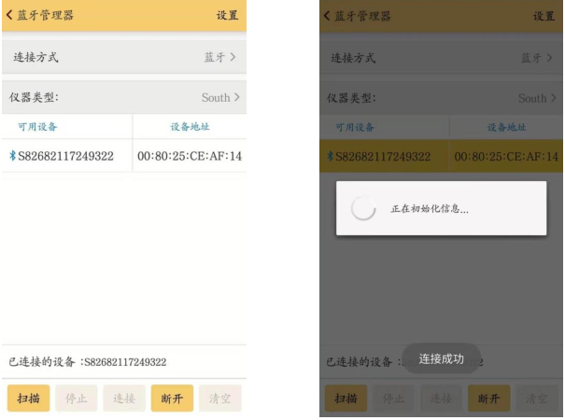The width and height of the screenshot is (565, 420).
Task: Select device address 00:80:25:CE:AF:14 on bright screen
Action: (190, 156)
